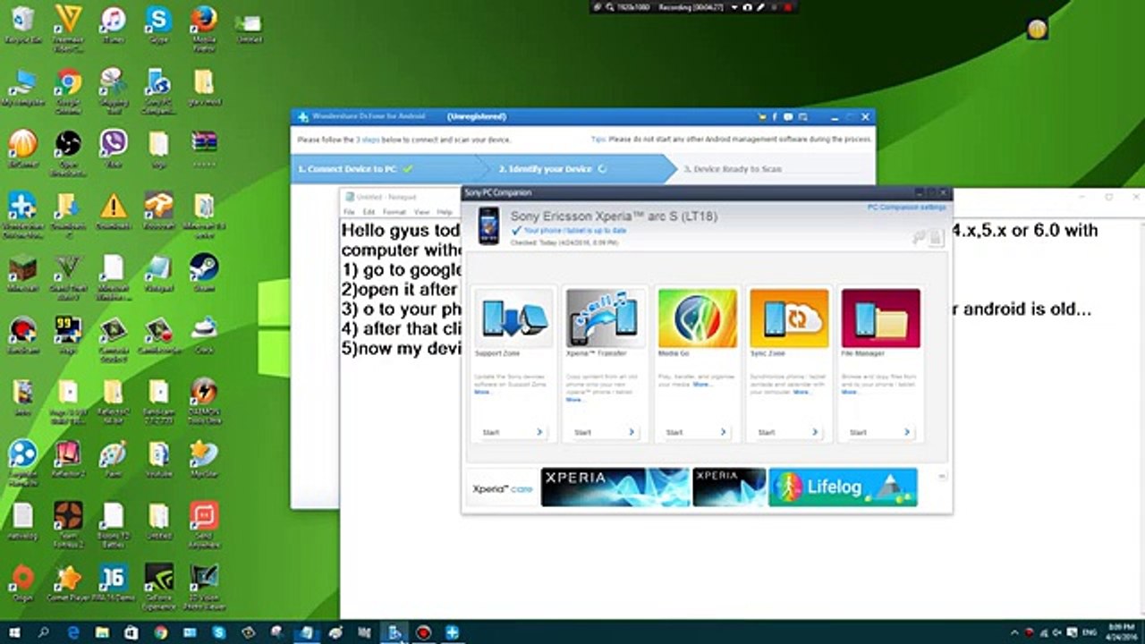Open File Explorer from the taskbar

click(102, 633)
